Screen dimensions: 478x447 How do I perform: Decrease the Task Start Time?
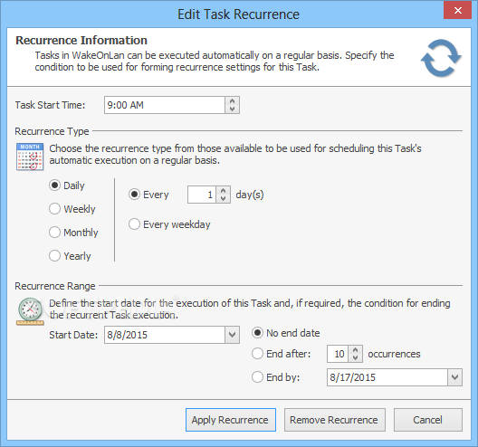click(x=233, y=109)
